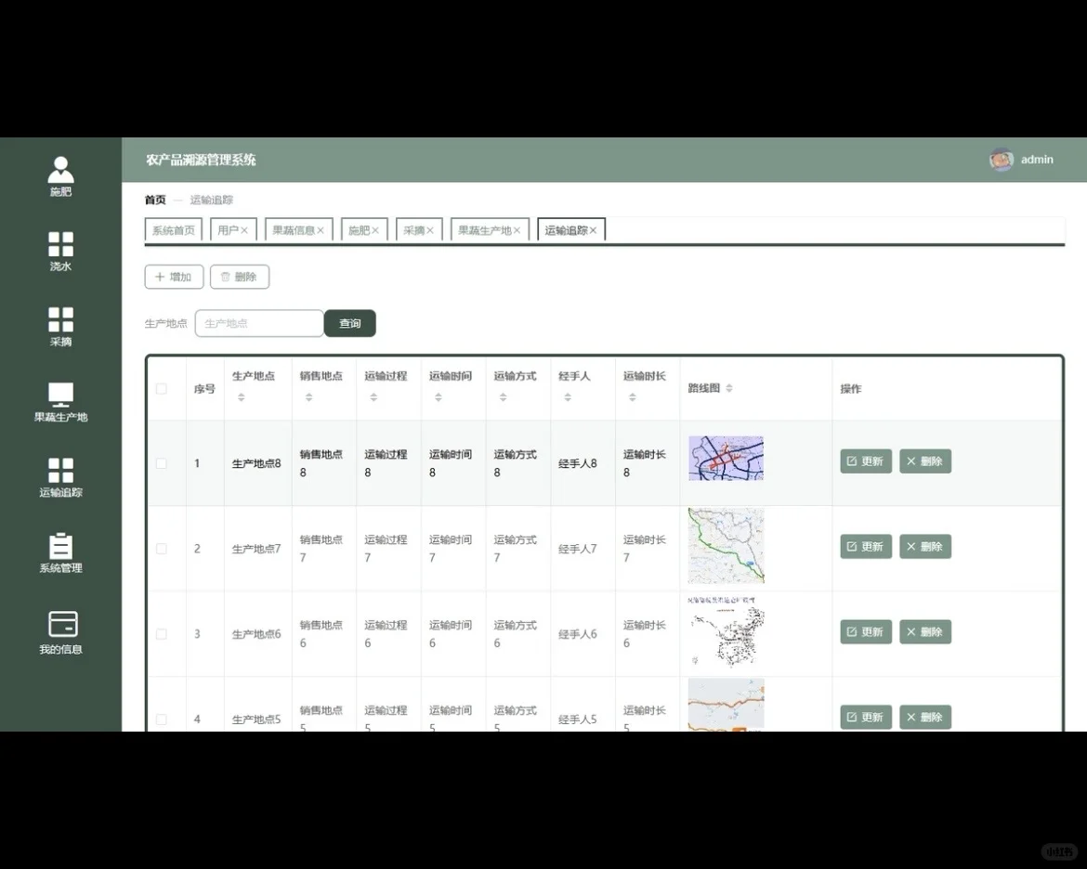Click the 农产品溯源管理系统 title
The image size is (1087, 869).
click(x=201, y=160)
